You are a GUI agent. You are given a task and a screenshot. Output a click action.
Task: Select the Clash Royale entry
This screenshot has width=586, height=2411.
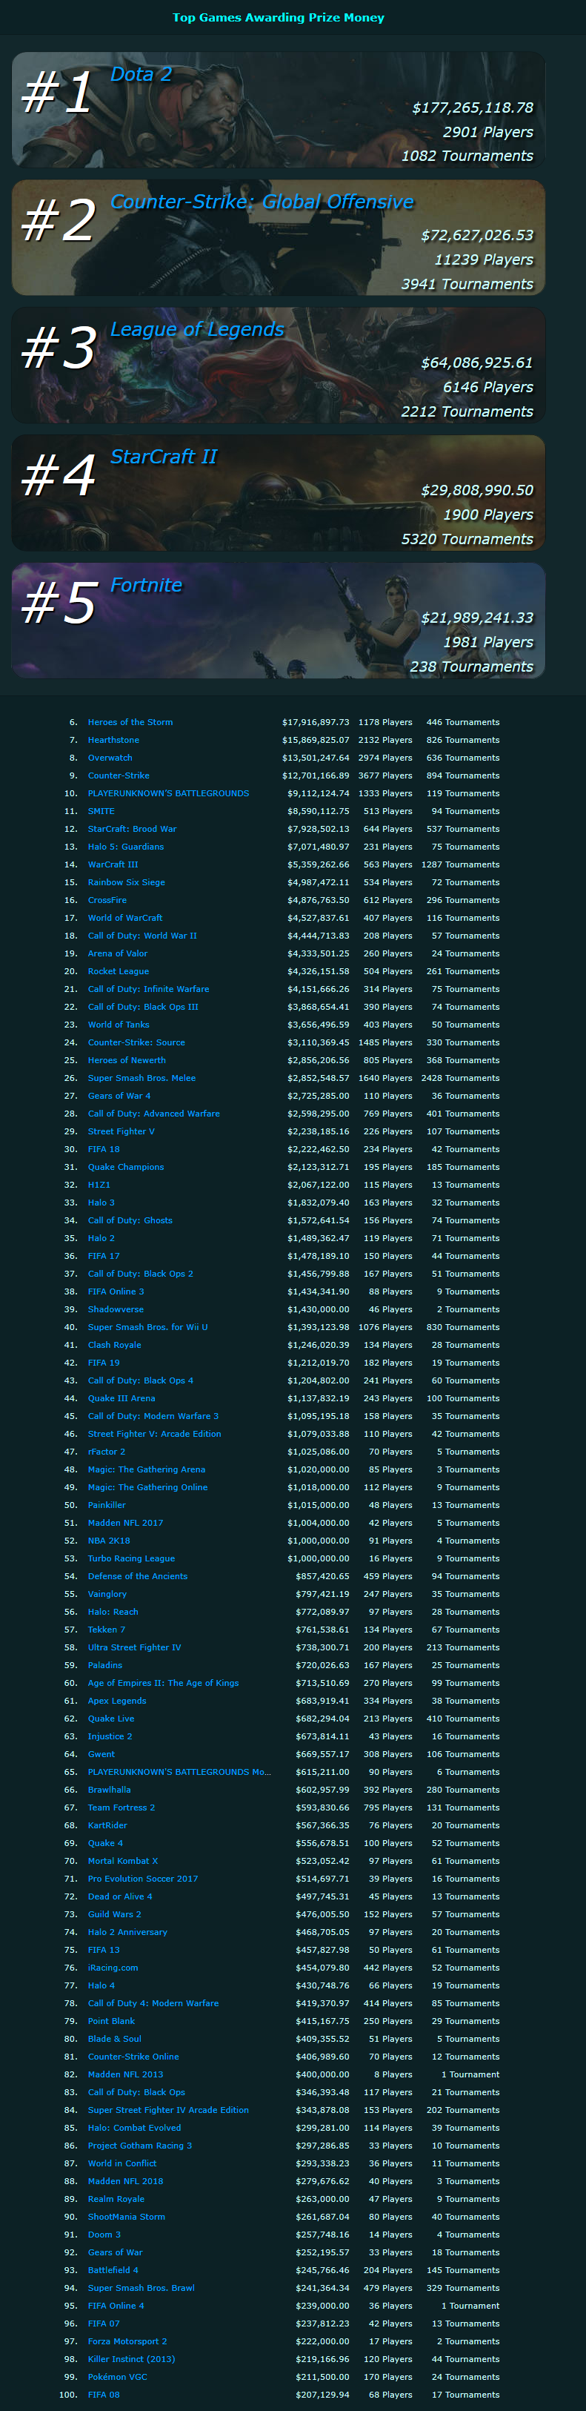point(114,1344)
